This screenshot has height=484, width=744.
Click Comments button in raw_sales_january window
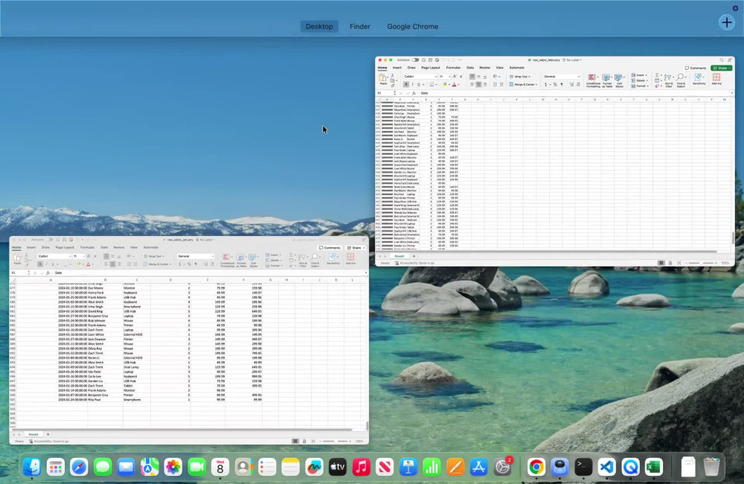click(x=330, y=248)
